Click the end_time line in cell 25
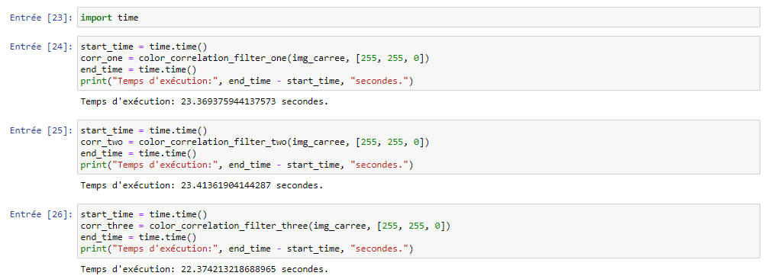The height and width of the screenshot is (279, 768). 139,154
